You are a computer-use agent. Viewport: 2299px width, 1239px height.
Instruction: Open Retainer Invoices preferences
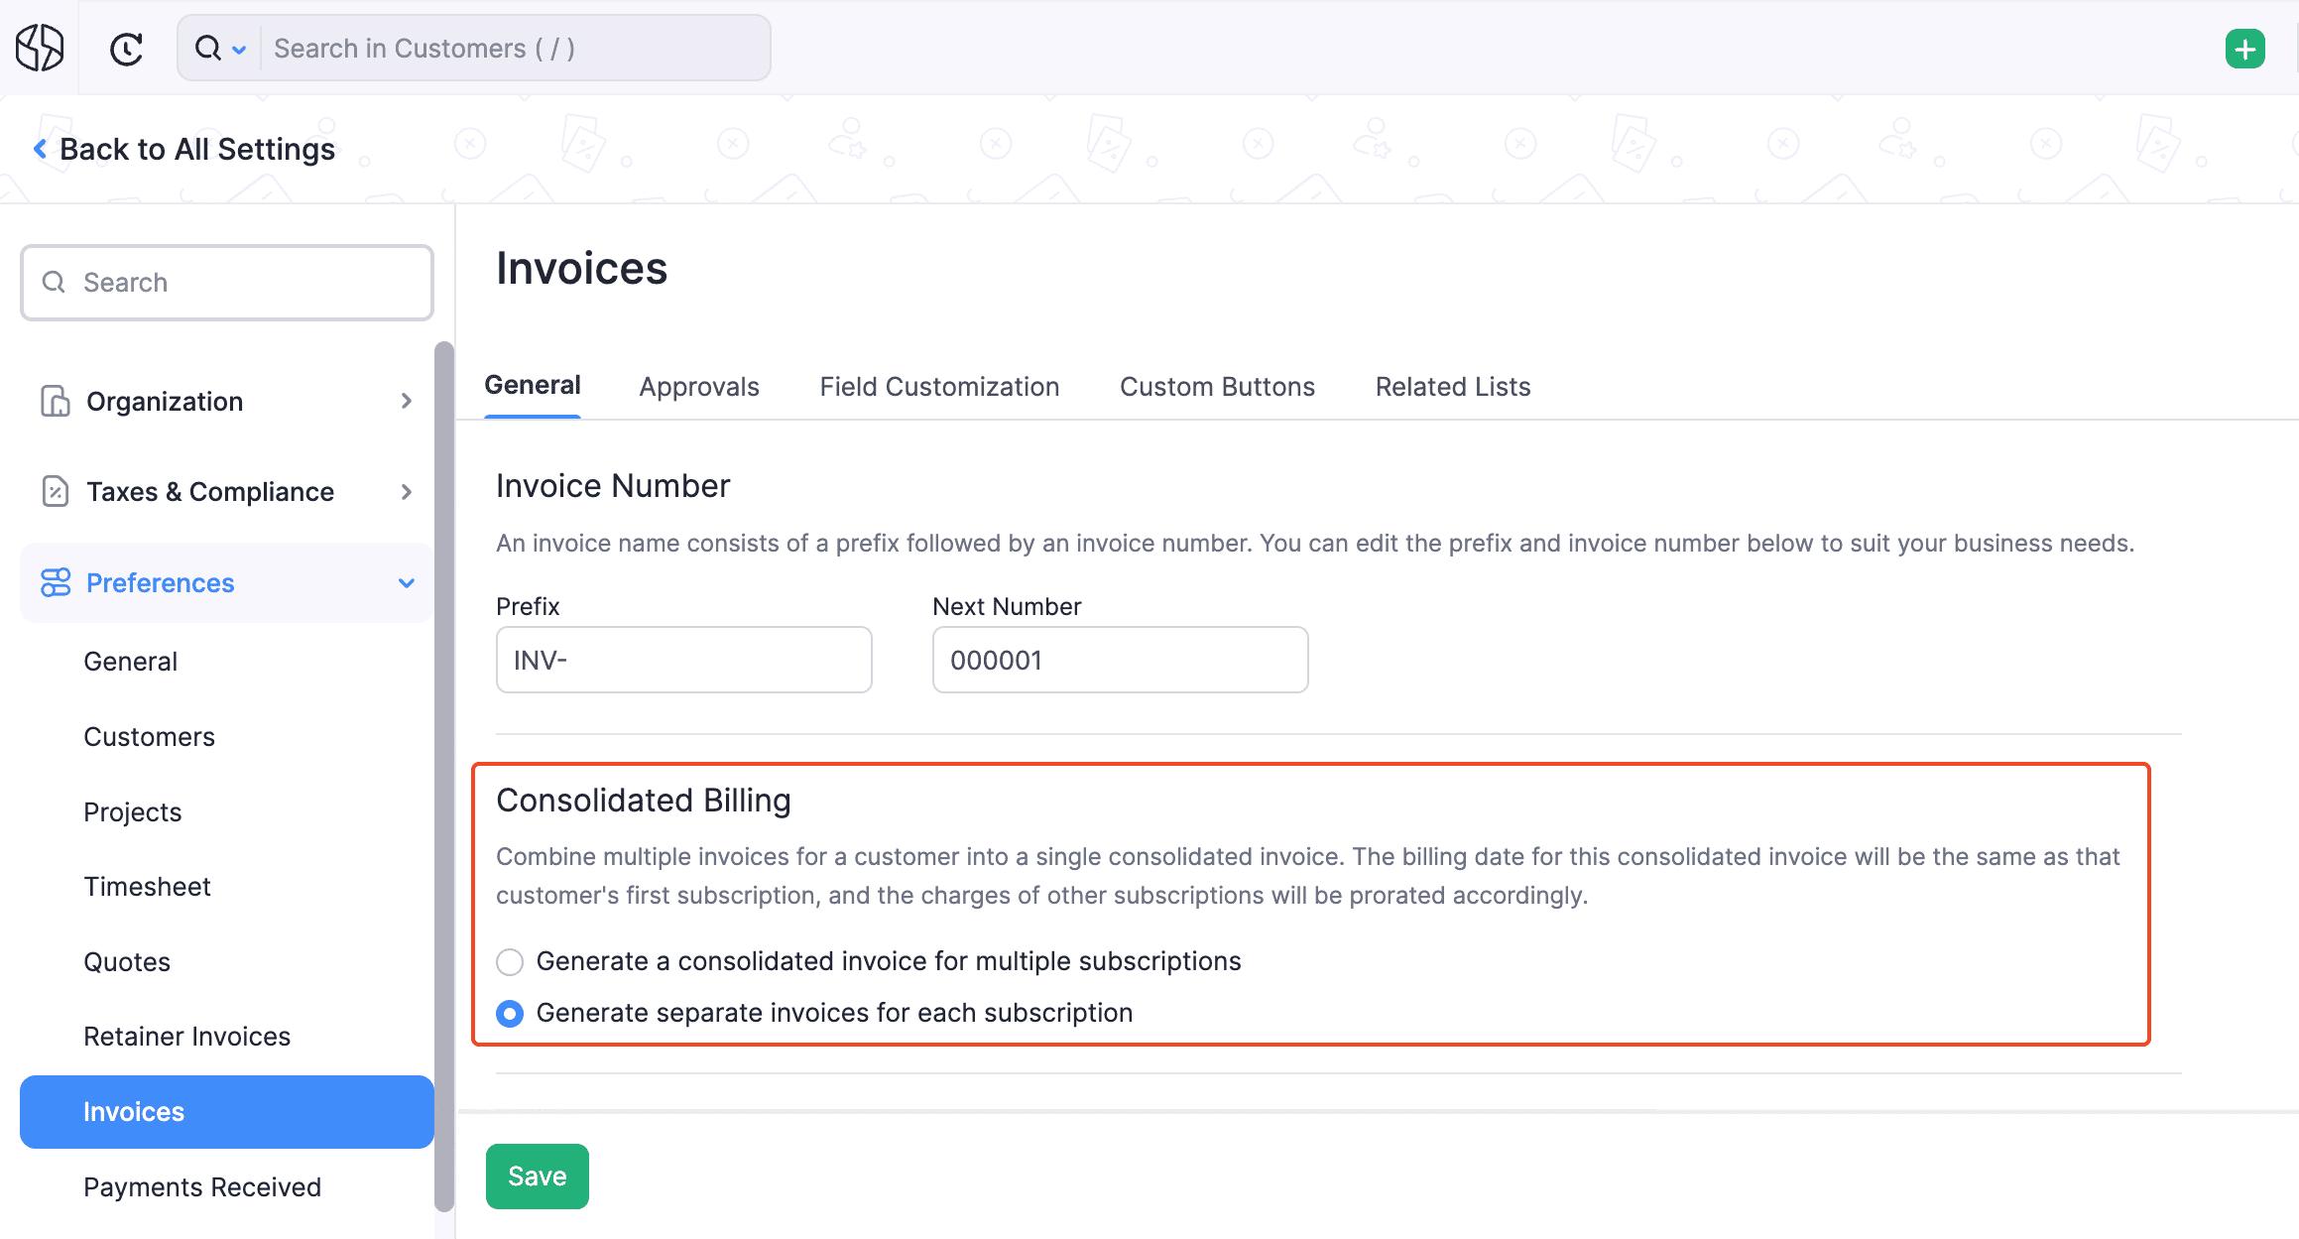coord(186,1036)
